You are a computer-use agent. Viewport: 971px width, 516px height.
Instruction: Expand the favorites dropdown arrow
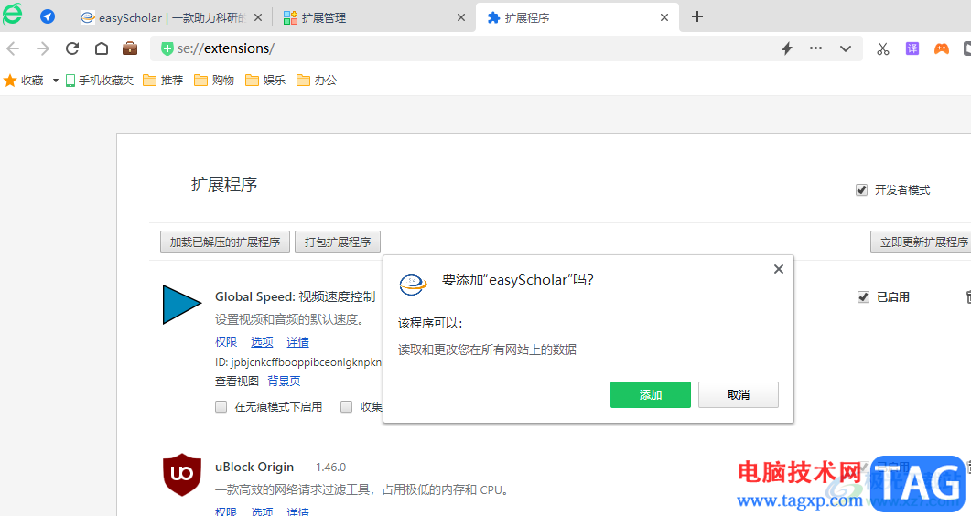pos(55,81)
